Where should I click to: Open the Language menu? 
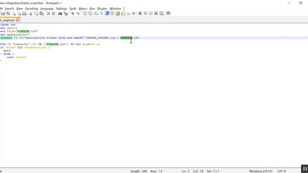click(x=47, y=9)
